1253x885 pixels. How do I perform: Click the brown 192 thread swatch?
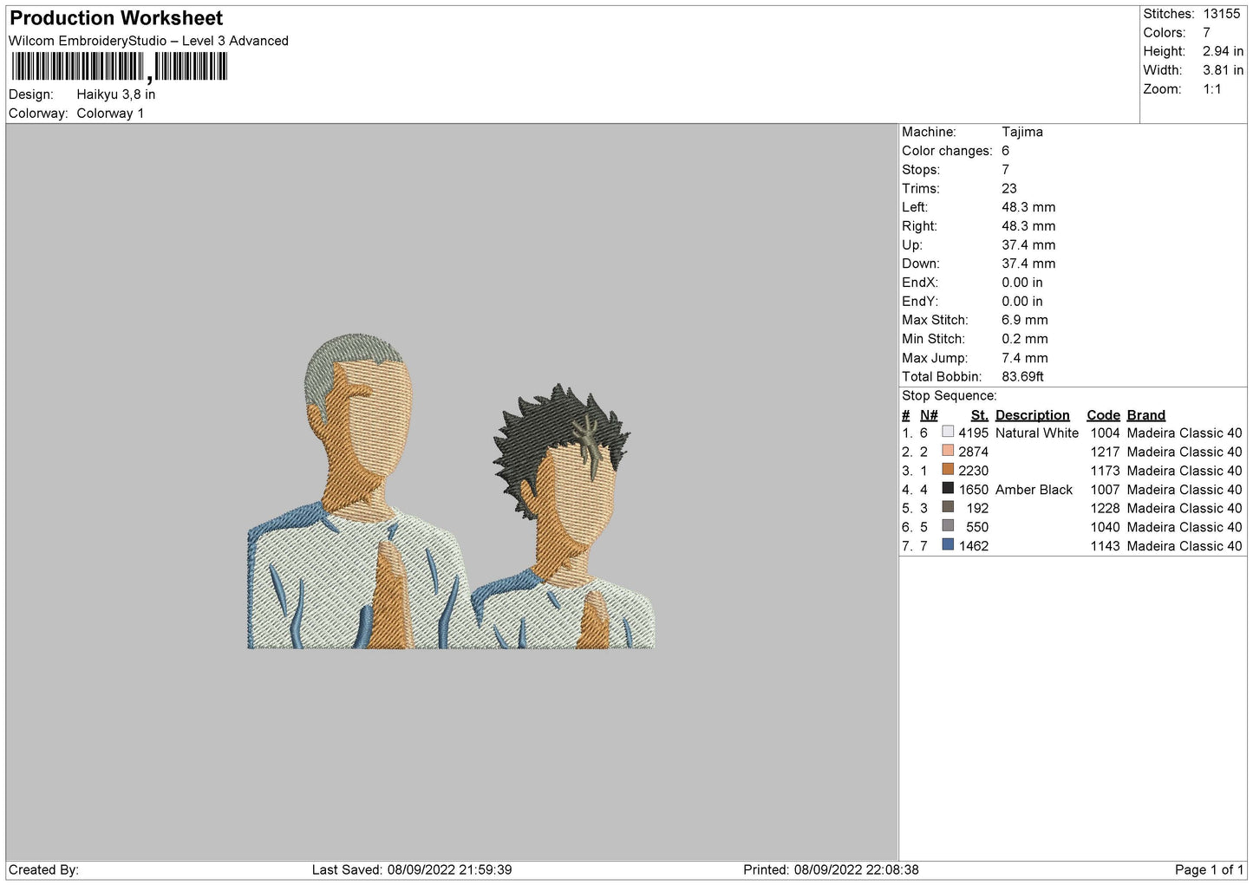[x=948, y=507]
